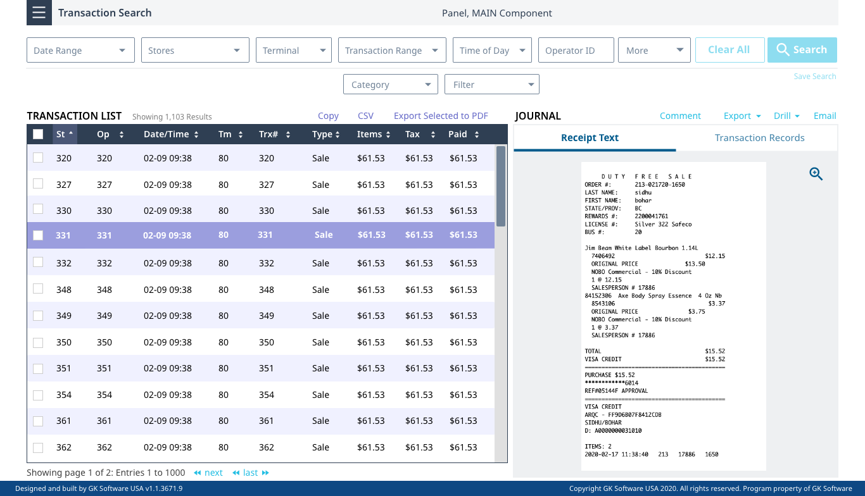Focus the Operator ID input field
Viewport: 865px width, 496px height.
coord(576,51)
